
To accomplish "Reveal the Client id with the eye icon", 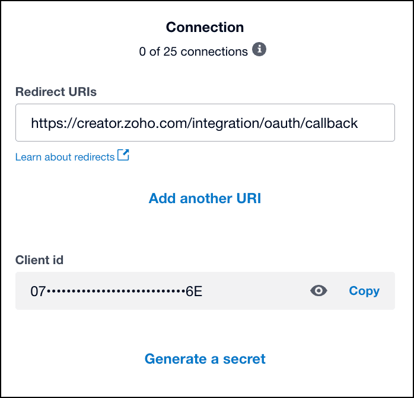I will point(319,291).
